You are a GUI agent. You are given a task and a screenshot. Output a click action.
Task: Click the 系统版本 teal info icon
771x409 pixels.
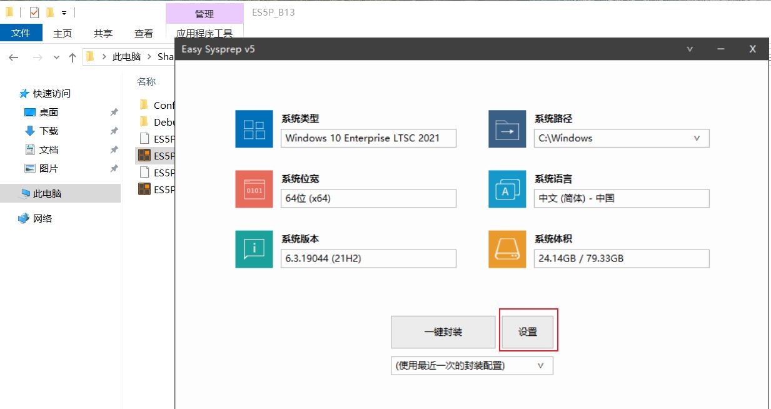click(254, 249)
